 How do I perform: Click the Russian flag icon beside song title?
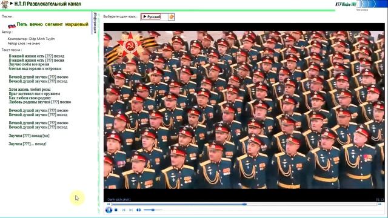pos(12,25)
